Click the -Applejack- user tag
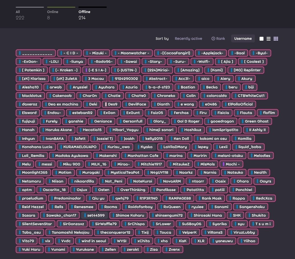 coord(211,53)
